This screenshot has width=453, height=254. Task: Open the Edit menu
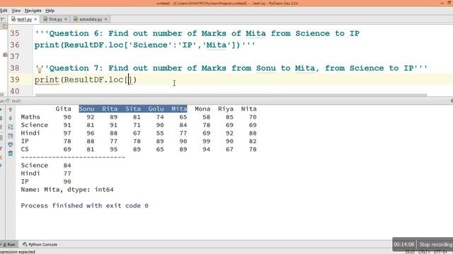4,11
